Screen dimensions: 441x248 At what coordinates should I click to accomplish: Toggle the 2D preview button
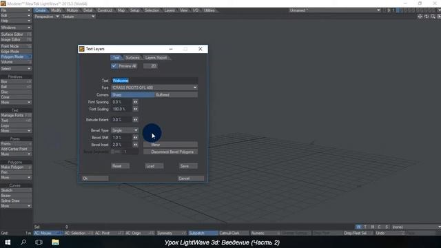pos(150,66)
